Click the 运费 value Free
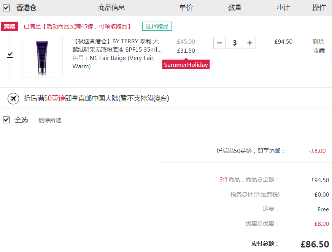Image resolution: width=332 pixels, height=252 pixels. click(323, 209)
